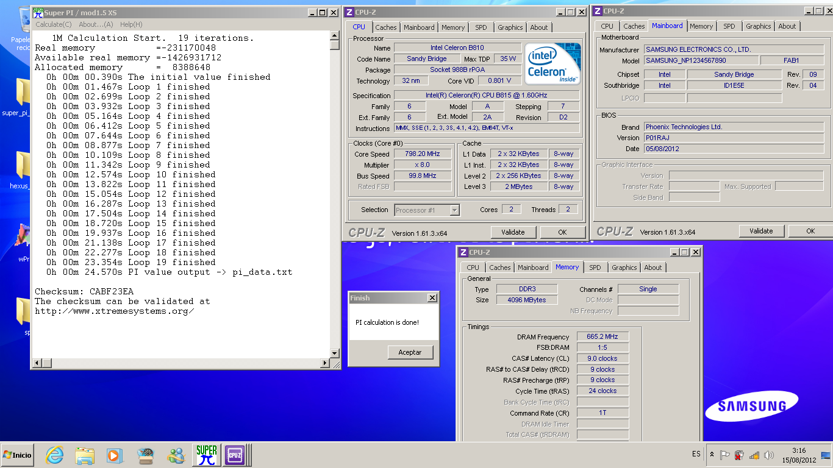Switch to CPU-Z taskbar button
The image size is (833, 468).
click(235, 455)
